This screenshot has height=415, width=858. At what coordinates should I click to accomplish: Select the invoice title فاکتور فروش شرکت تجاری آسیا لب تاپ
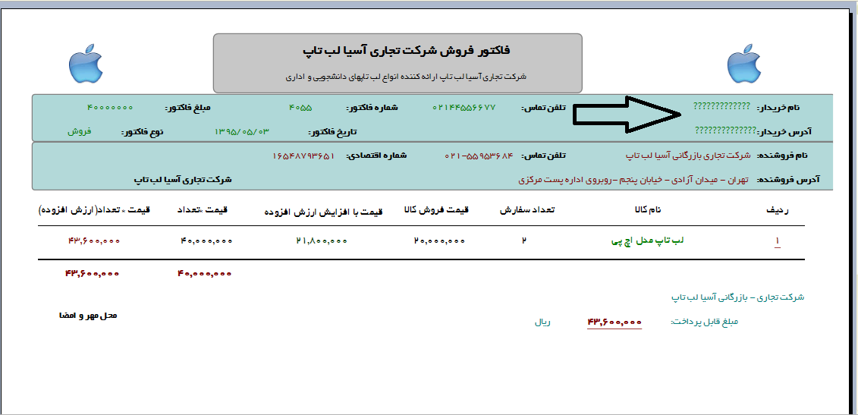coord(406,51)
